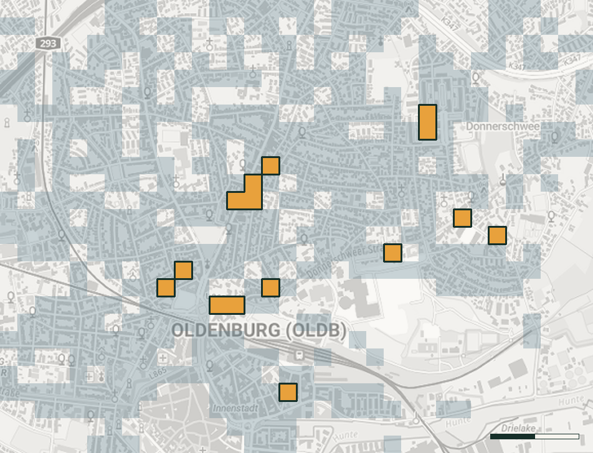Click the Innenstadt district label
The height and width of the screenshot is (453, 593).
coord(235,408)
